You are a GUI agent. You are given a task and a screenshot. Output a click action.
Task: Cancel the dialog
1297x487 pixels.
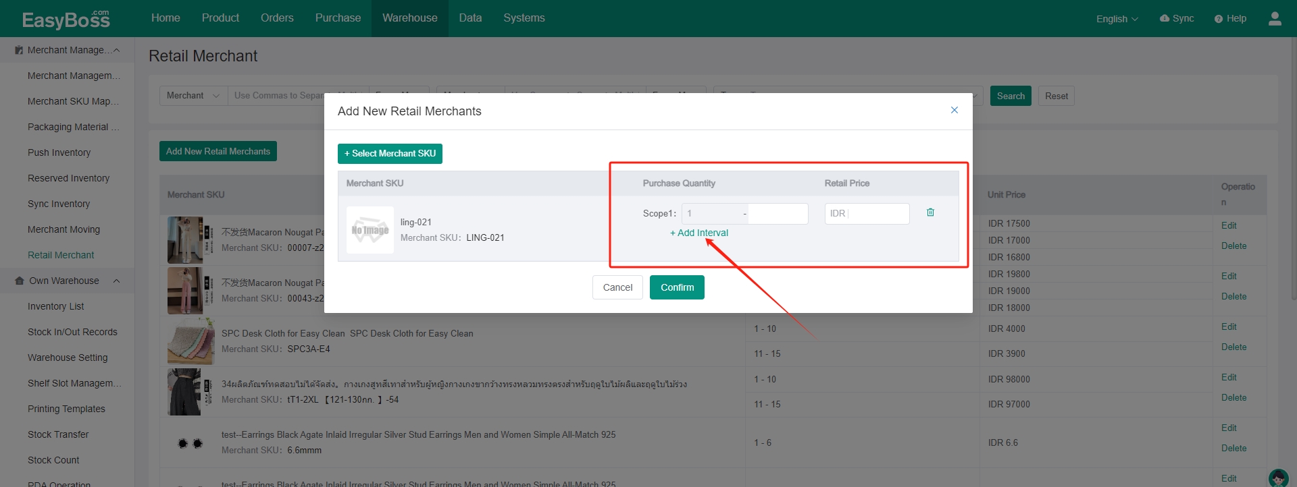point(617,287)
